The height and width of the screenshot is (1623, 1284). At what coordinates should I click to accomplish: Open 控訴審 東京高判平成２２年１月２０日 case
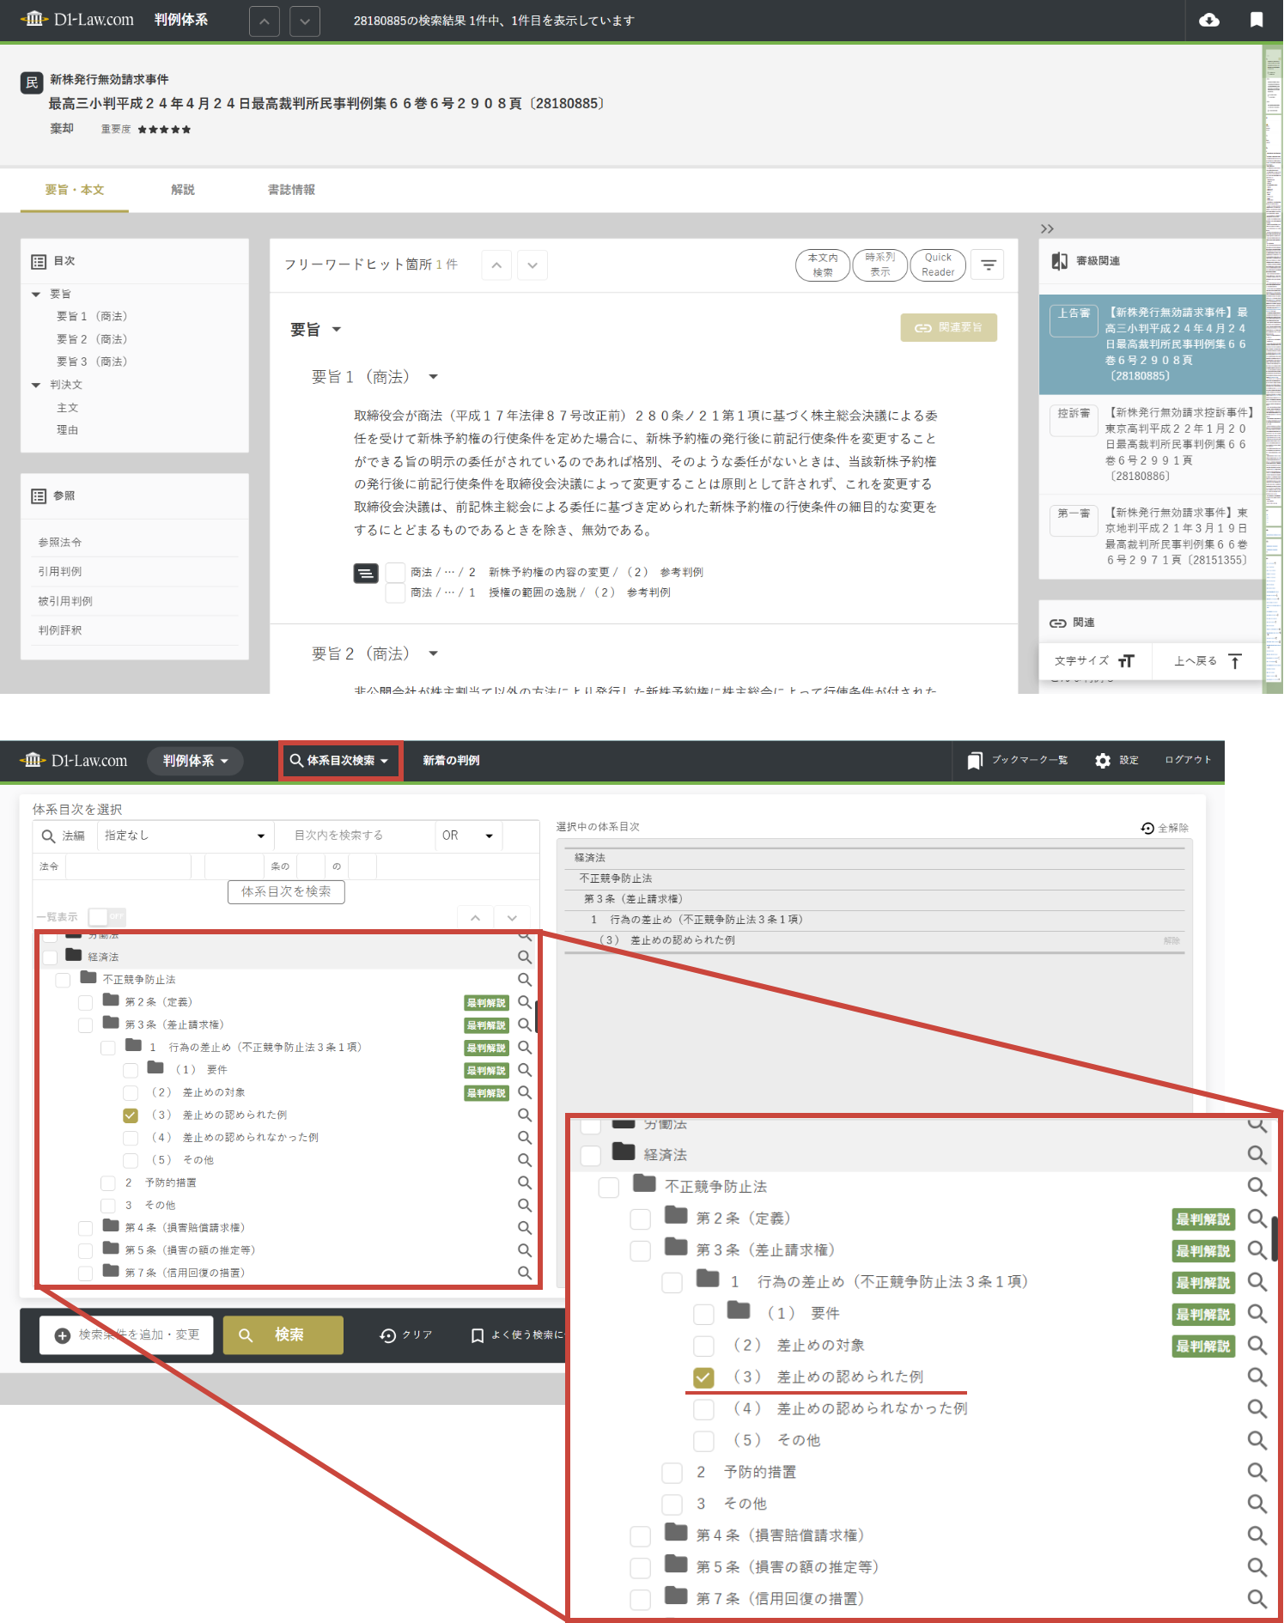[x=1151, y=444]
